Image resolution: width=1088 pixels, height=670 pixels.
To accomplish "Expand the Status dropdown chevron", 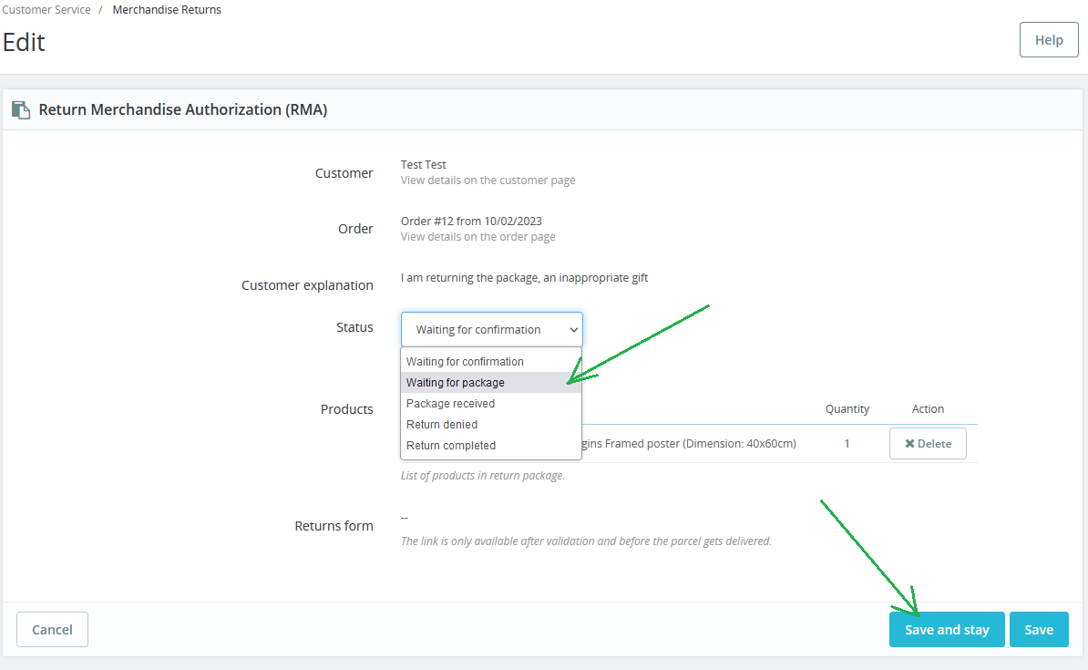I will coord(573,330).
